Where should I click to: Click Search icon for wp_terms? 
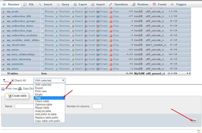click(73, 50)
